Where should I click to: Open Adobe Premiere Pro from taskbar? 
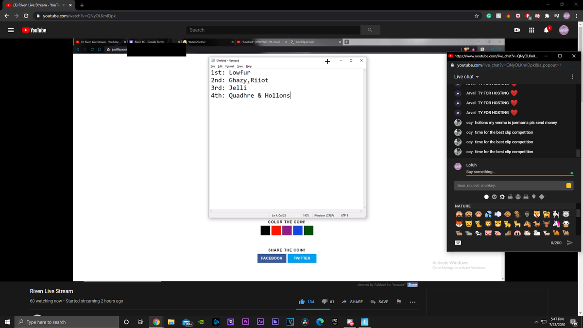pyautogui.click(x=246, y=322)
